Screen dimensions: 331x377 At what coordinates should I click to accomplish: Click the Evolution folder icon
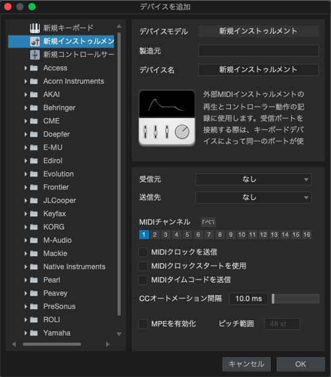pos(34,174)
